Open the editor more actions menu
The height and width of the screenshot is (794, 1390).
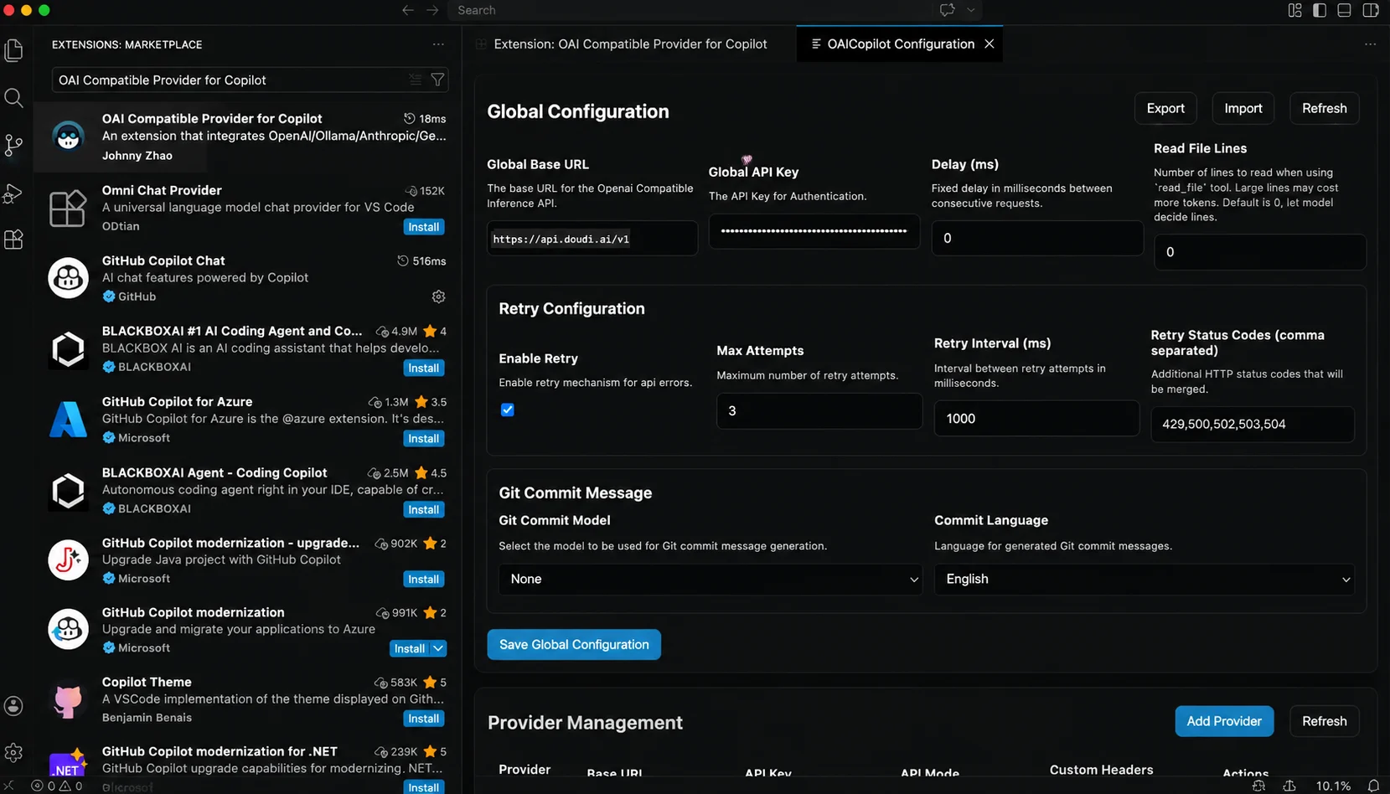[1370, 44]
